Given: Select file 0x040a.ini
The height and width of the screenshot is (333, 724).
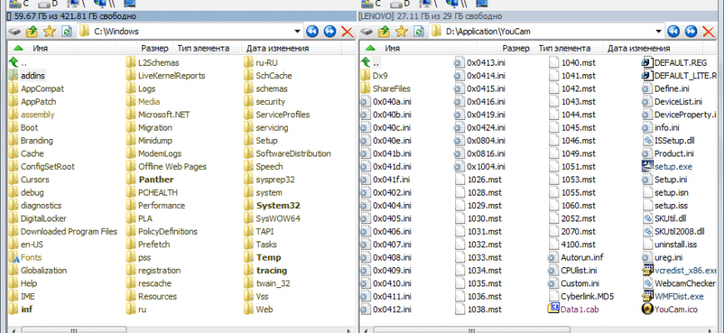Looking at the screenshot, I should click(x=392, y=102).
